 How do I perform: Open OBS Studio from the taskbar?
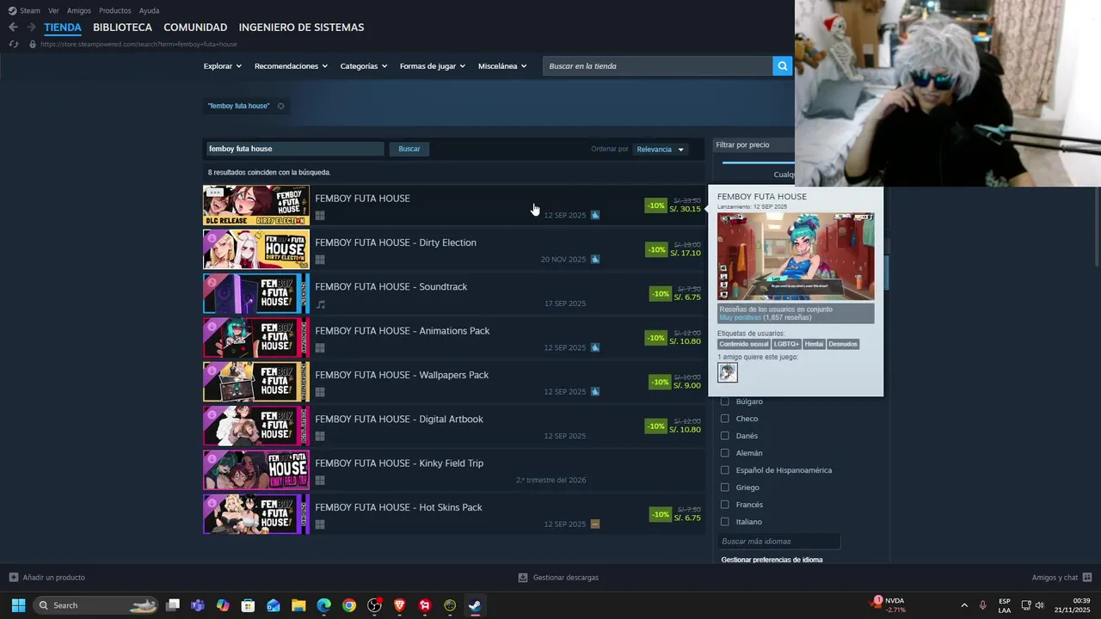click(374, 605)
